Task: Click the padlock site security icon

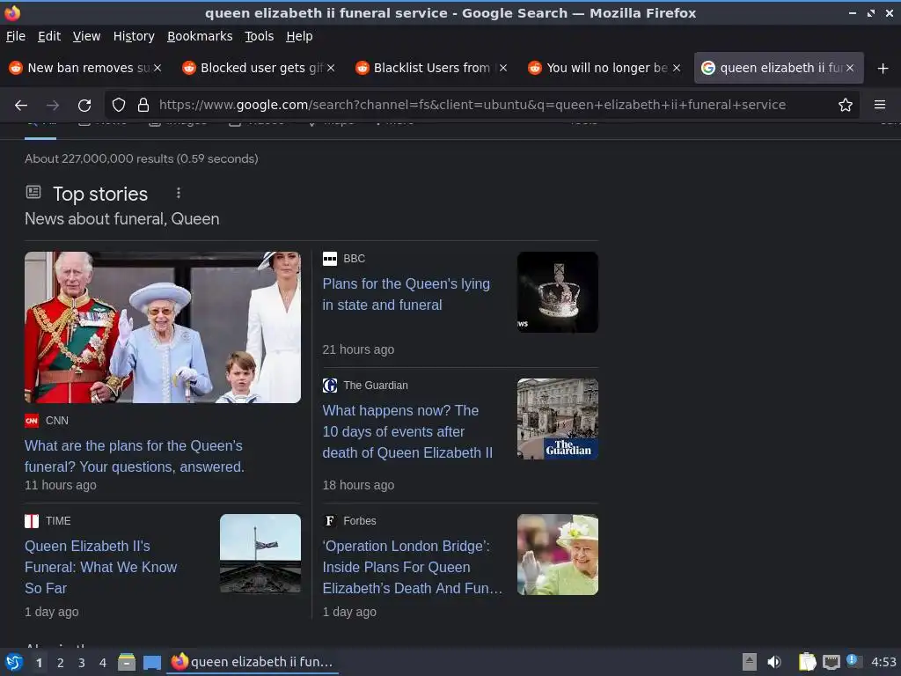Action: pyautogui.click(x=143, y=105)
